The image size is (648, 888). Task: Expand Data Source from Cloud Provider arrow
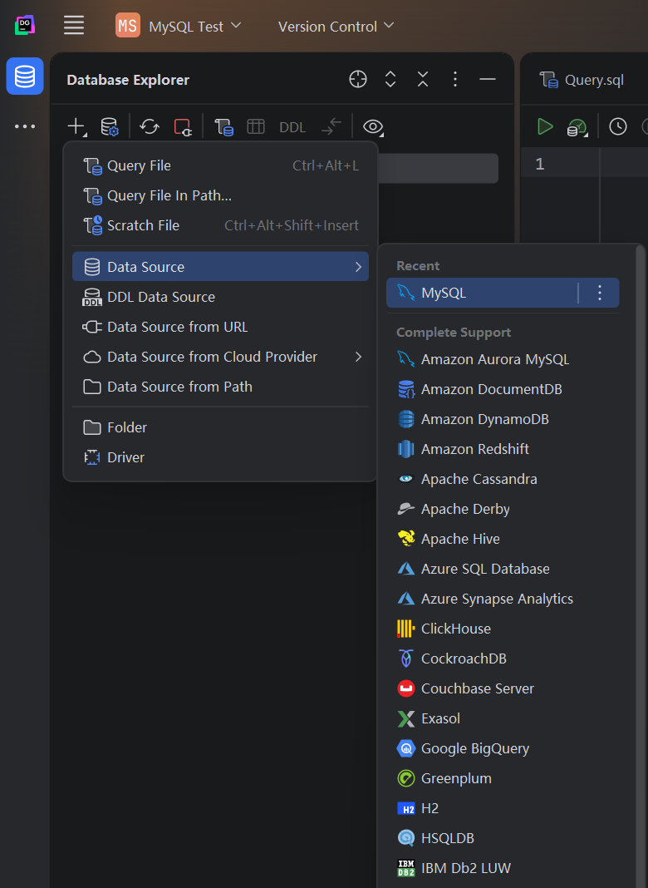point(358,357)
